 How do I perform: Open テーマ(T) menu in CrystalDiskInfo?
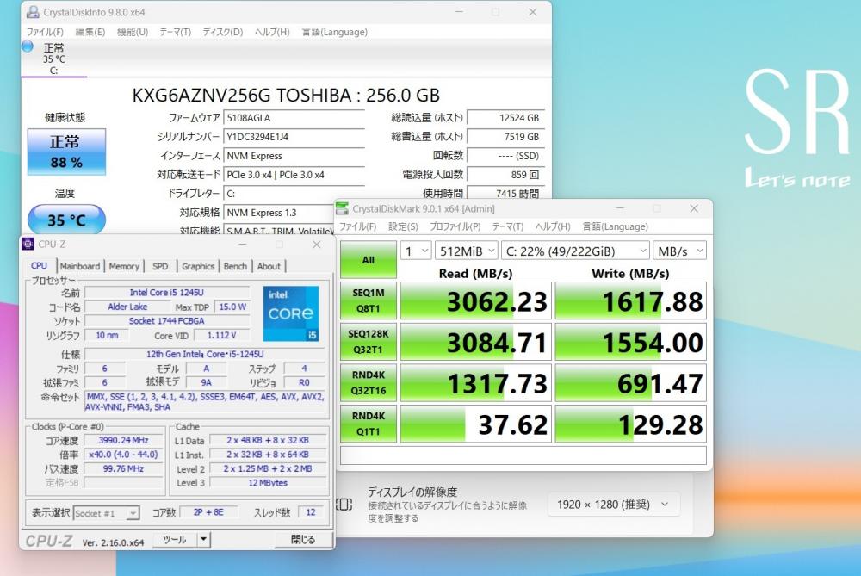(175, 32)
